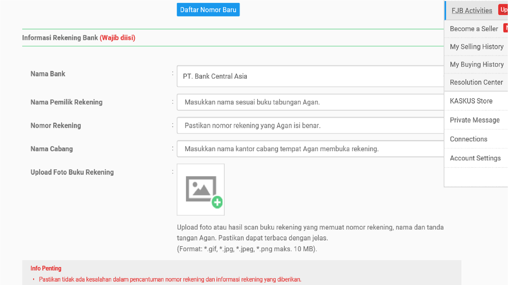508x285 pixels.
Task: Open the Nama Bank dropdown
Action: click(310, 76)
